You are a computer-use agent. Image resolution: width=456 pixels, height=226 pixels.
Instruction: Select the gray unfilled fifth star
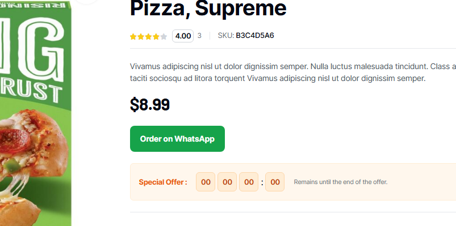point(164,37)
